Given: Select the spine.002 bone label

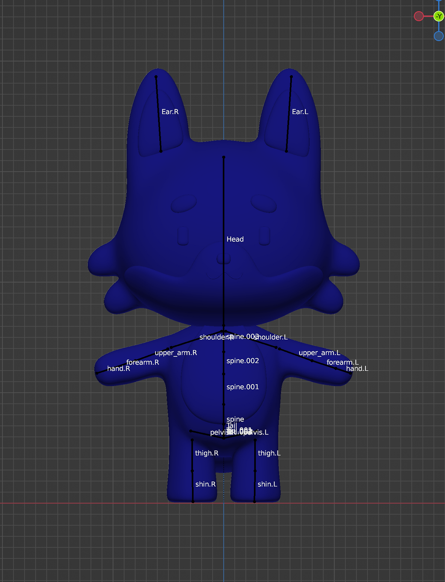Looking at the screenshot, I should pos(243,361).
